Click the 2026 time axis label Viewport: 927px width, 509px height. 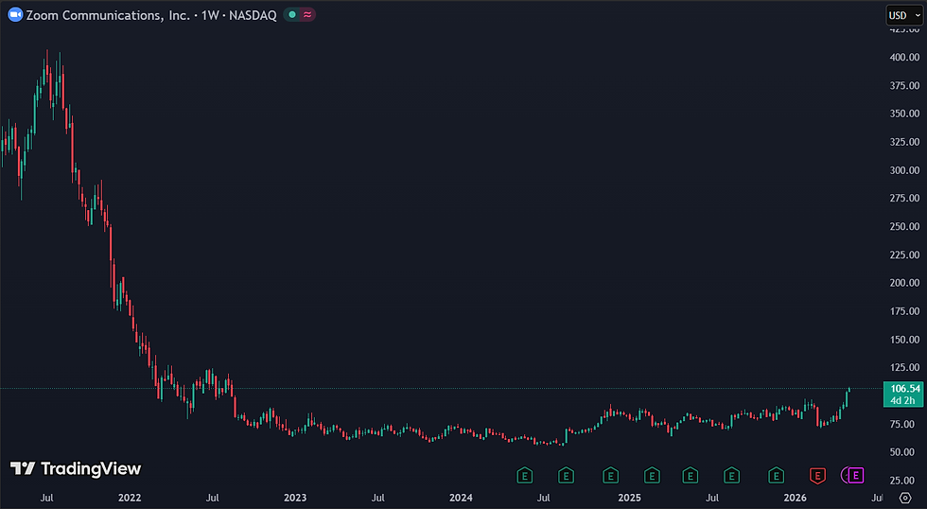click(x=796, y=498)
